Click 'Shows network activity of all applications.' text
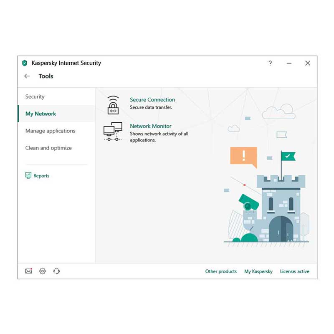The image size is (334, 334). pyautogui.click(x=159, y=137)
